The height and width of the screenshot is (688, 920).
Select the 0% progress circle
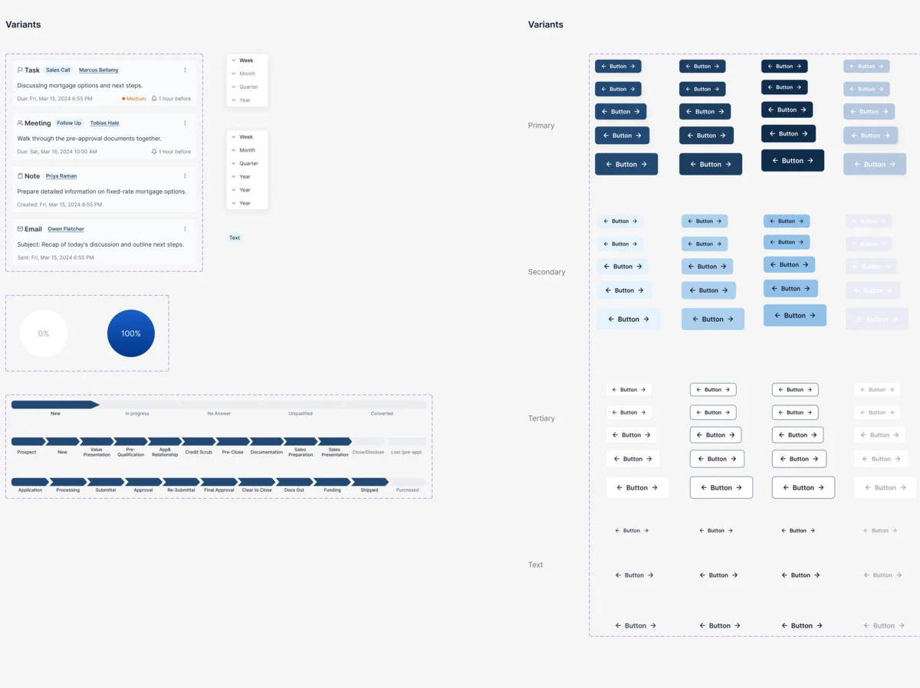(44, 333)
